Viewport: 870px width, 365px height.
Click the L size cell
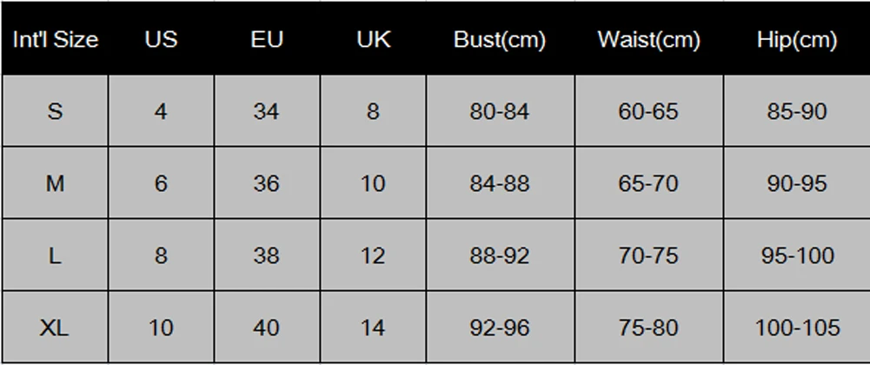click(55, 255)
